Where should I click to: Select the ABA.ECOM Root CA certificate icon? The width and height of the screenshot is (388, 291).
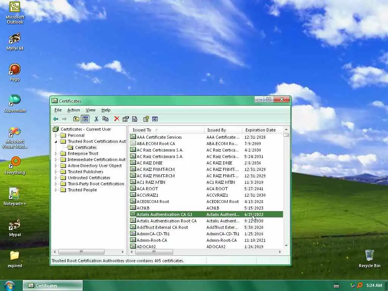click(x=133, y=143)
